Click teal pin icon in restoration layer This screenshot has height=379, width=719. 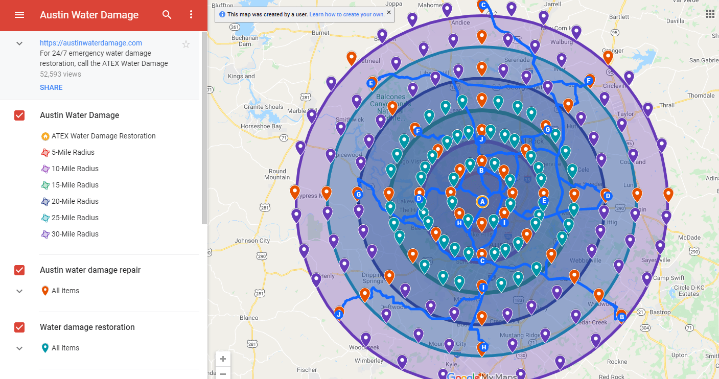(45, 348)
